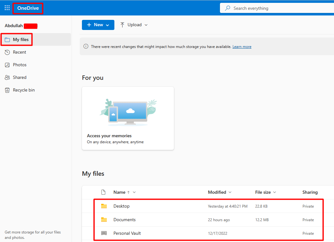The width and height of the screenshot is (334, 242).
Task: Click the 22 hours ago modified value
Action: point(219,220)
